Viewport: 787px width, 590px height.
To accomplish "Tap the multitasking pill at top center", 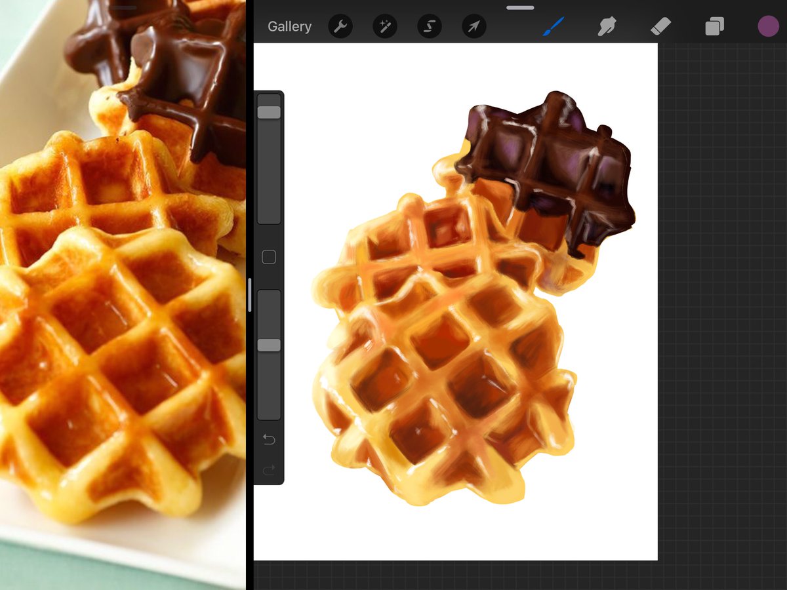I will pyautogui.click(x=520, y=8).
